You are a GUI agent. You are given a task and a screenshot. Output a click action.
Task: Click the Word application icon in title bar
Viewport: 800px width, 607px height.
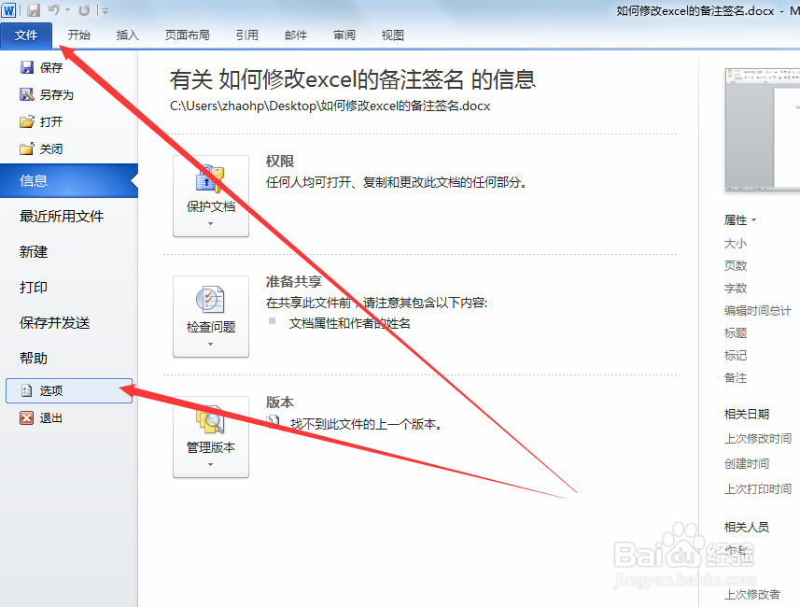pyautogui.click(x=8, y=9)
